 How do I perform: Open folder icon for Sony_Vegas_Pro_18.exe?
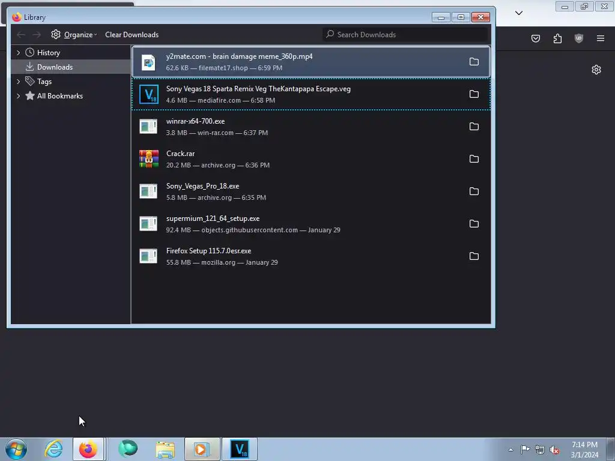(474, 191)
